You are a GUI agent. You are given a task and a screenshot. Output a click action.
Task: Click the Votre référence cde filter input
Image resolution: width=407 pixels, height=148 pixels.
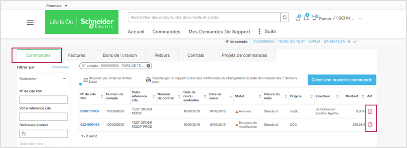pos(44,117)
